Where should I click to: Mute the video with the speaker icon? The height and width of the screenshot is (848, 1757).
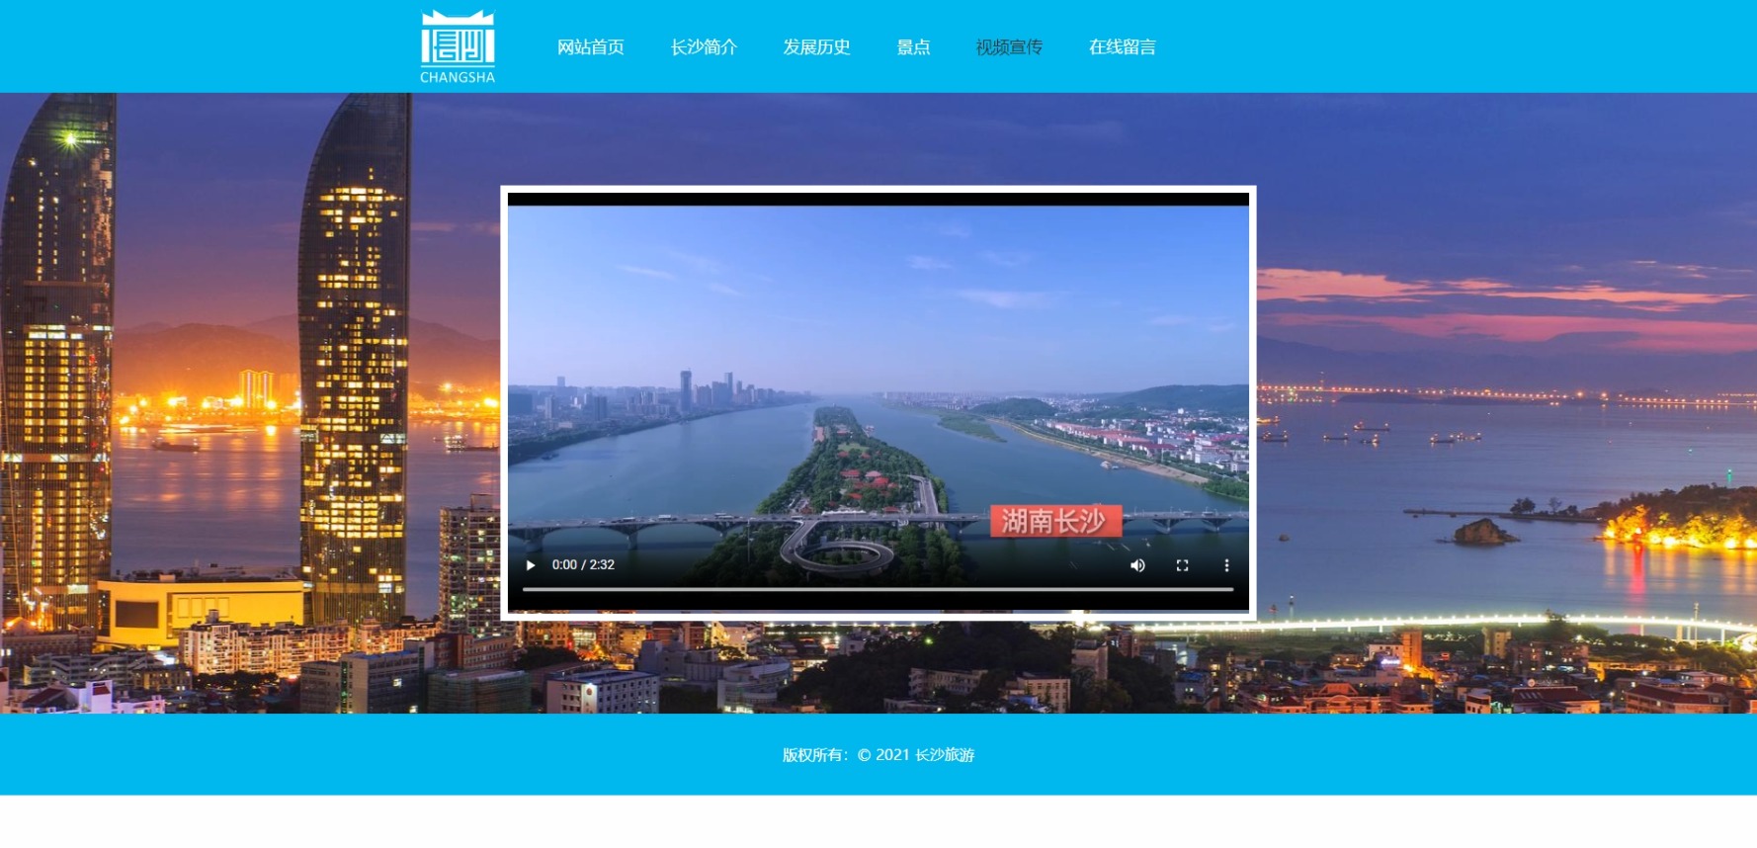[x=1137, y=565]
